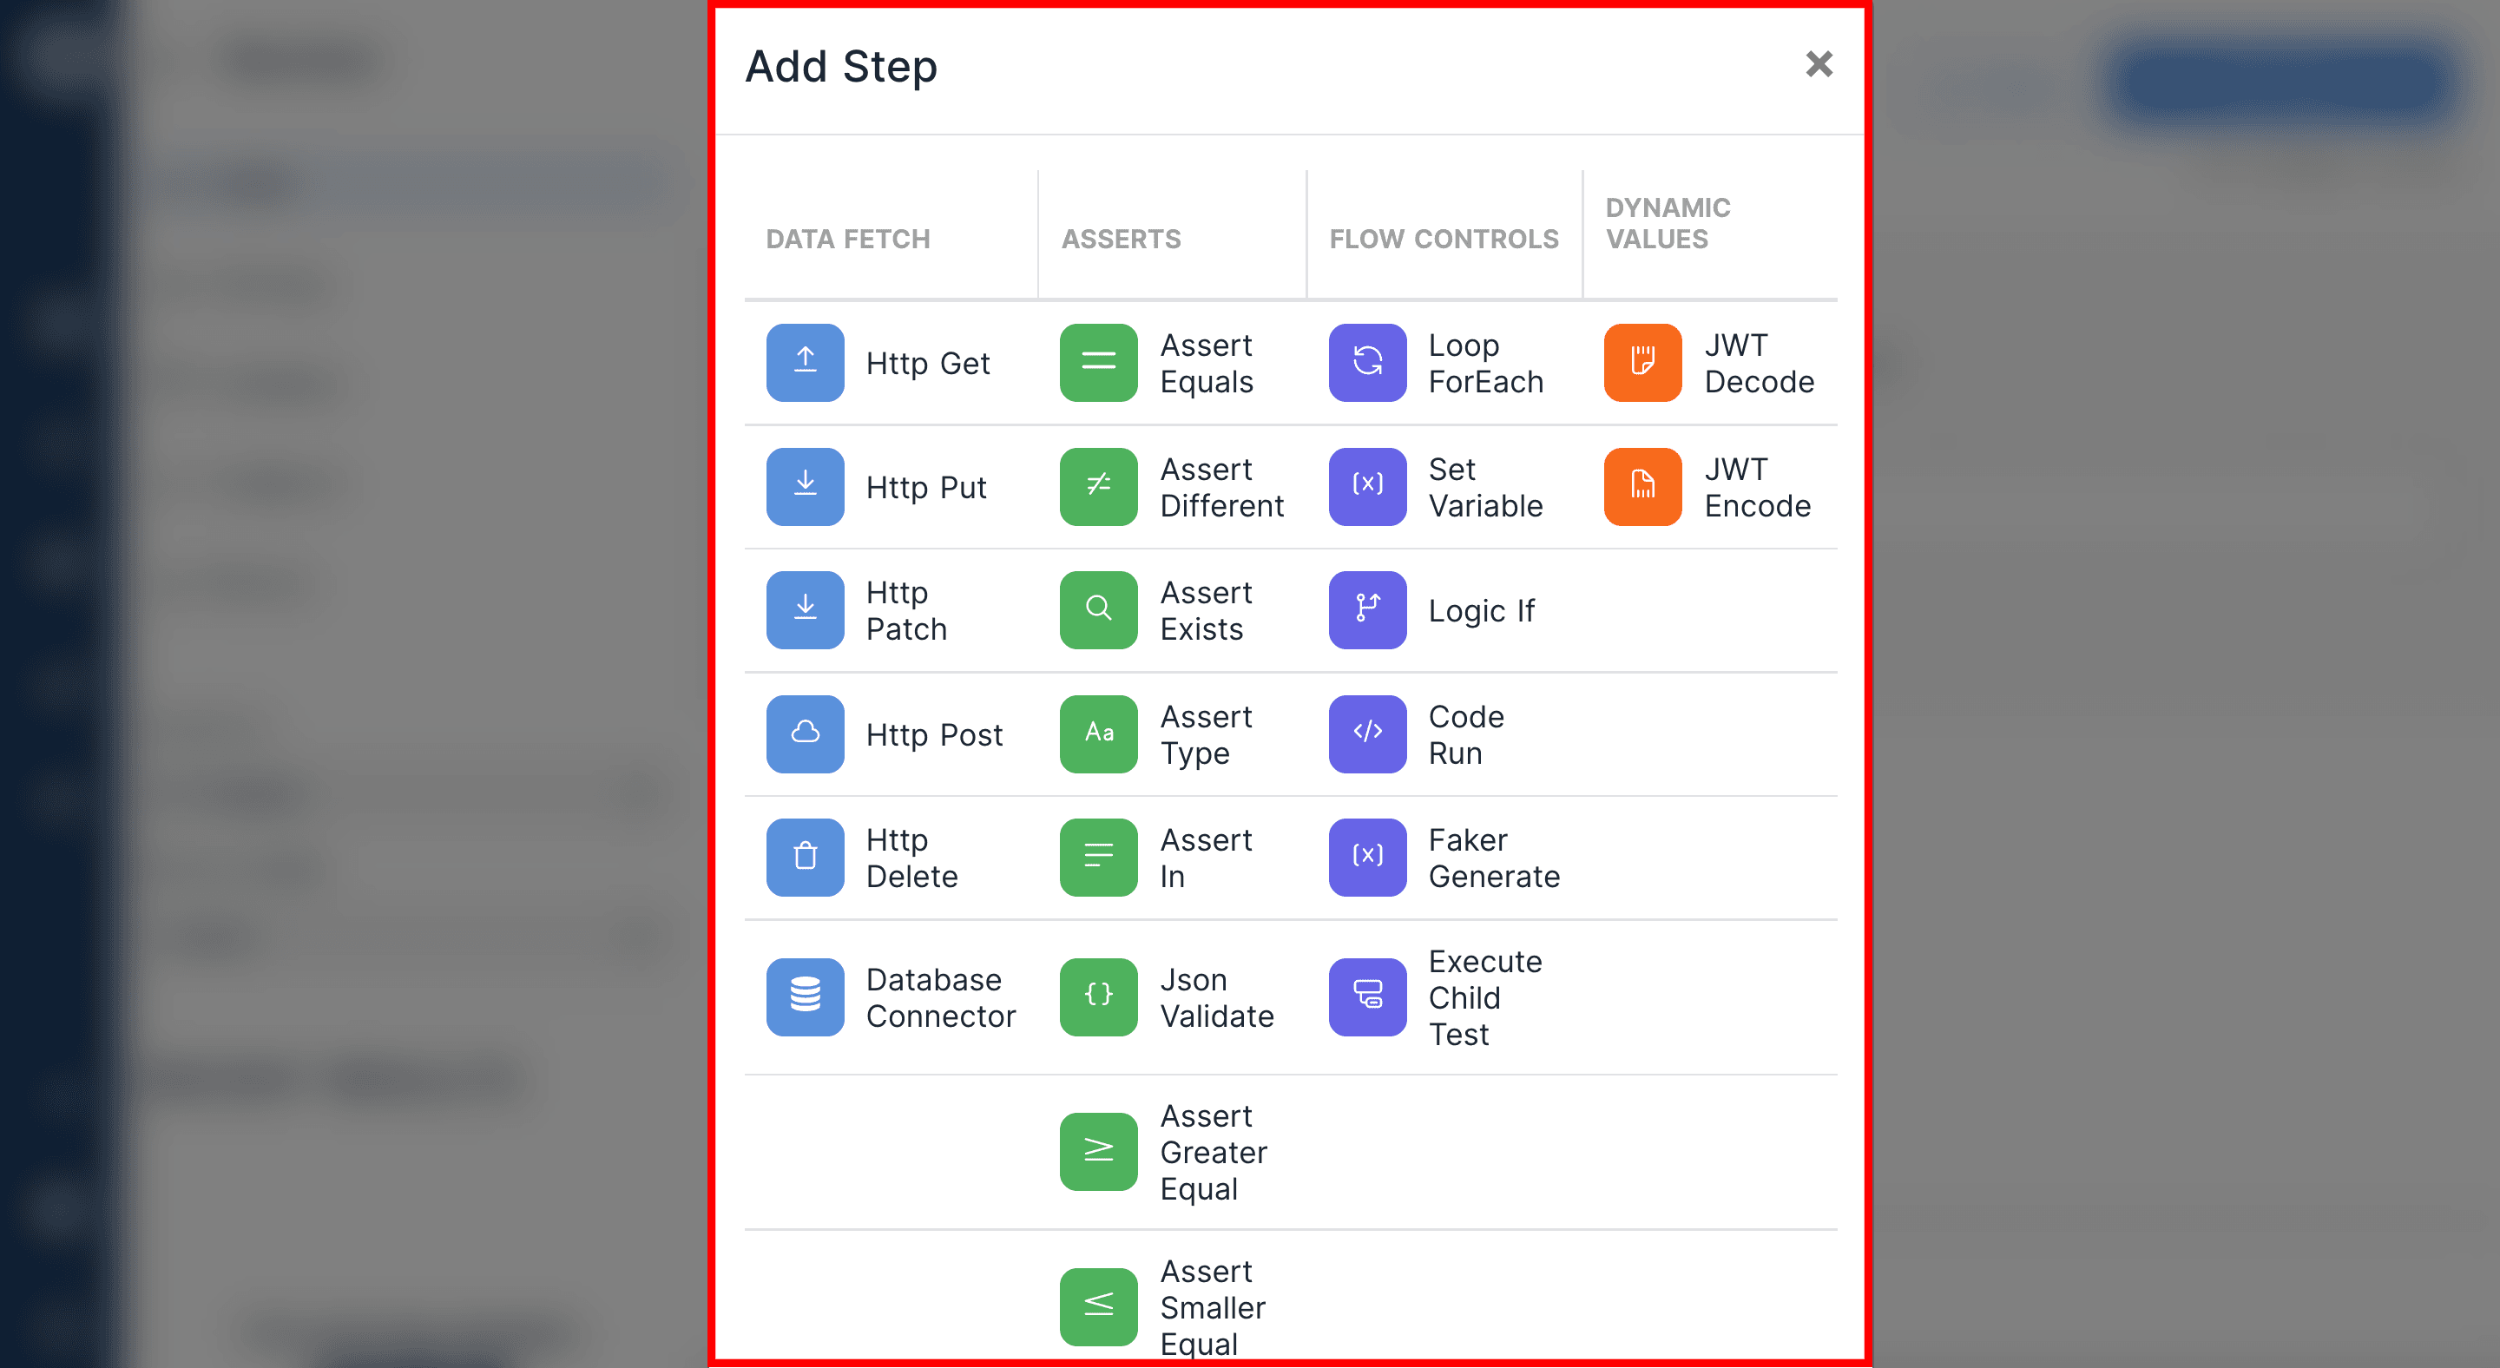The height and width of the screenshot is (1368, 2500).
Task: Click the Assert Smaller Equal icon
Action: click(1097, 1306)
